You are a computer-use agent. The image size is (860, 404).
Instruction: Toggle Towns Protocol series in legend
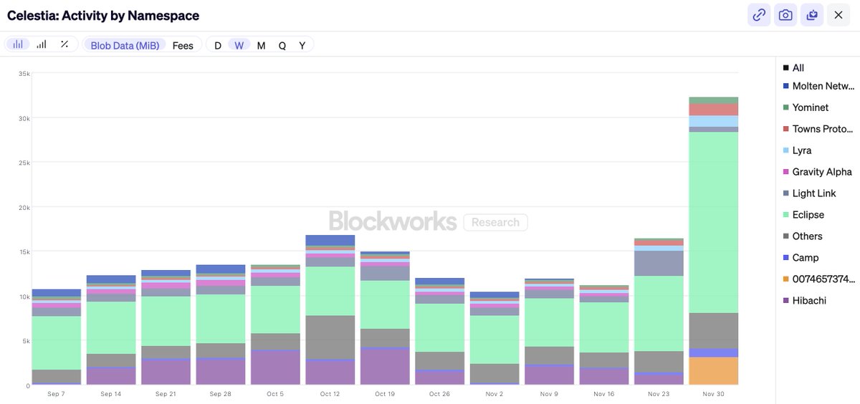pyautogui.click(x=818, y=129)
